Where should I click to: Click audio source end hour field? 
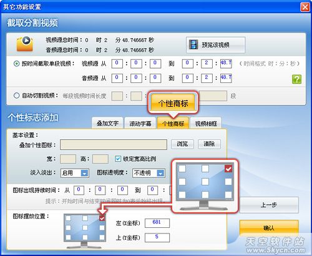point(187,78)
